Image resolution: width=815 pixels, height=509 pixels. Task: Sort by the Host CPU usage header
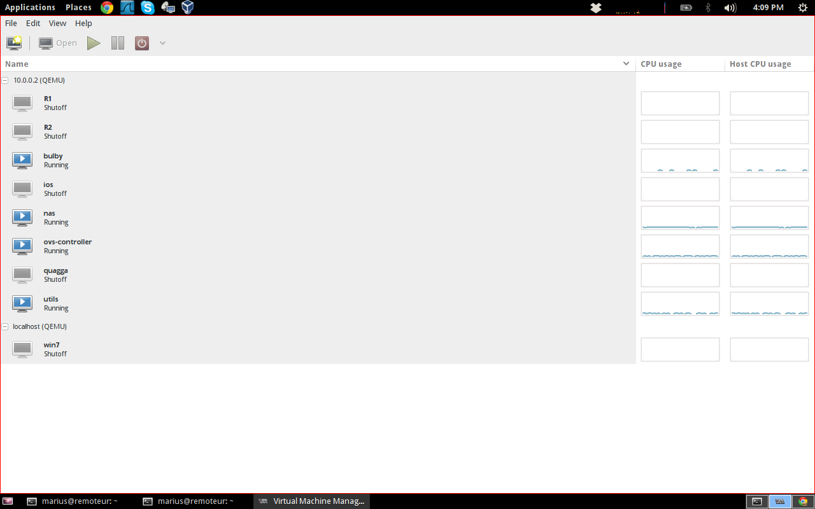pos(769,64)
